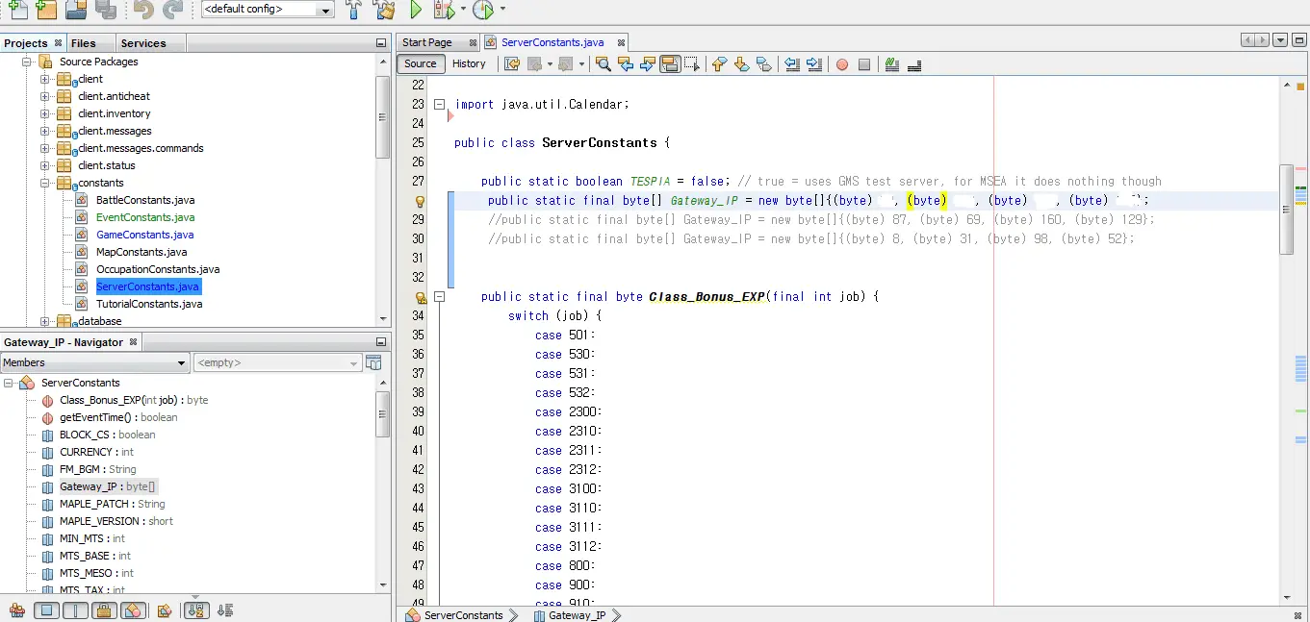Toggle Rectangular Selection icon
The image size is (1310, 622).
[x=691, y=64]
